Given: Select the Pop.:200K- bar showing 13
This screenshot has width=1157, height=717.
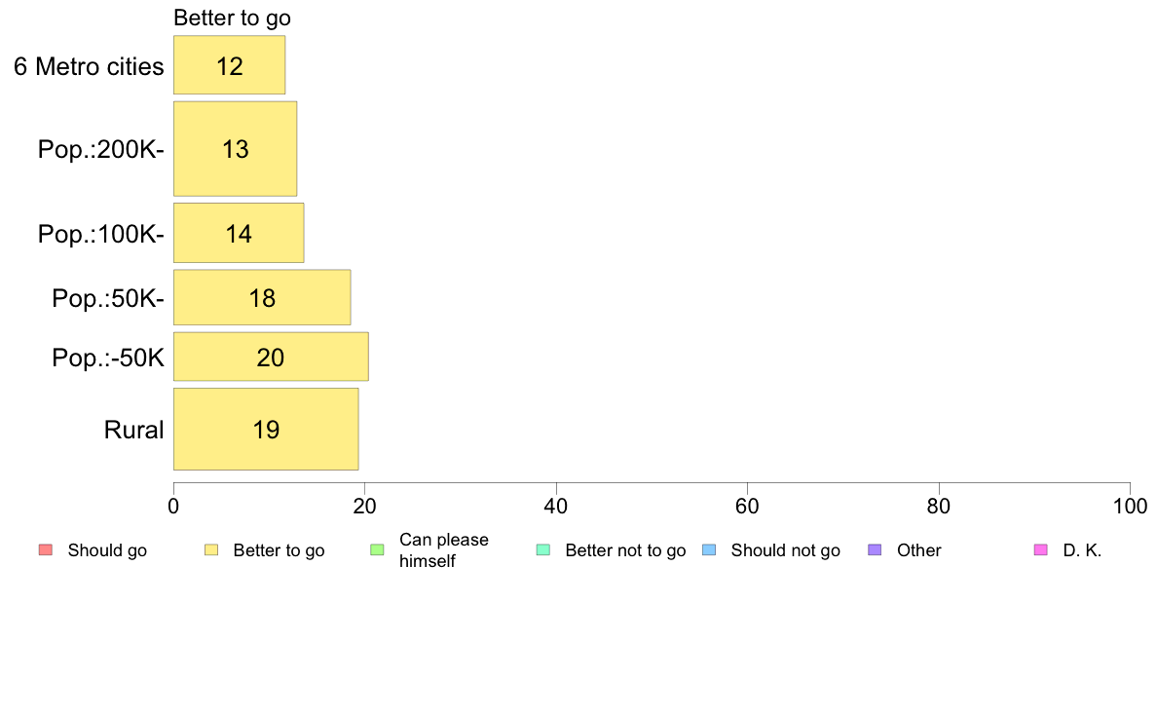Looking at the screenshot, I should tap(236, 148).
